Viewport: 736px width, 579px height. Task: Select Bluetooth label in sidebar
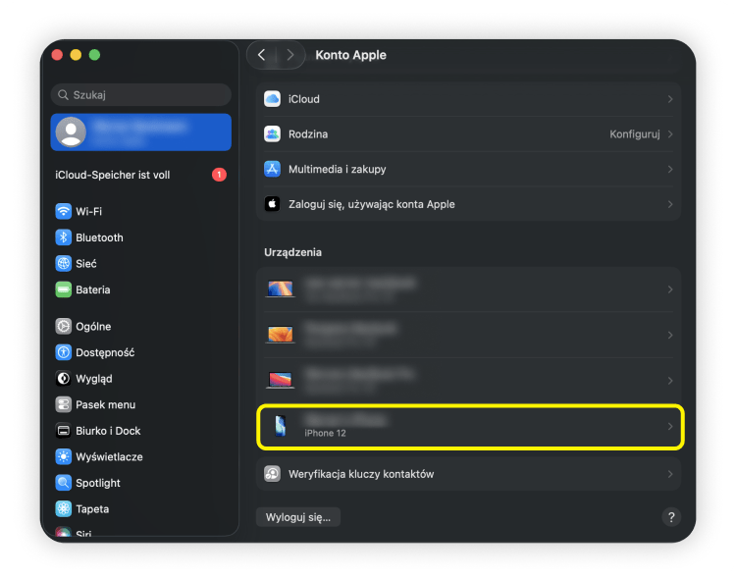pyautogui.click(x=99, y=237)
